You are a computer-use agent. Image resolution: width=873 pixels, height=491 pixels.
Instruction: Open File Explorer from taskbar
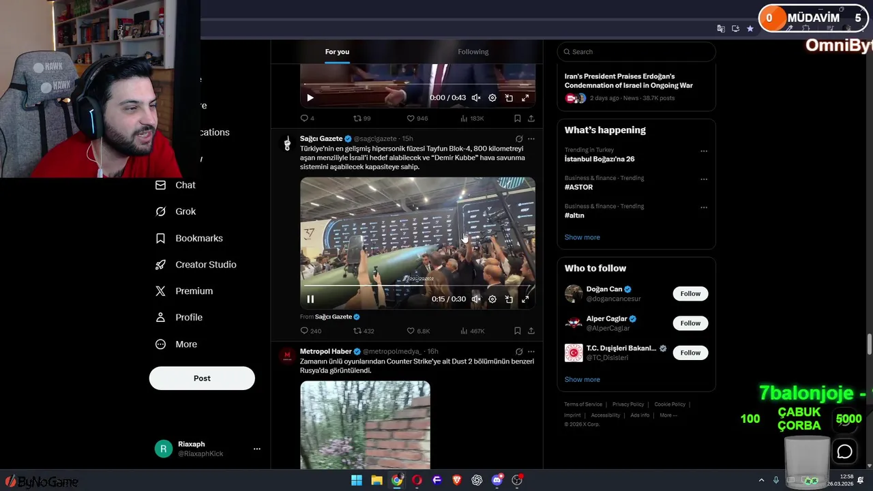(x=376, y=480)
